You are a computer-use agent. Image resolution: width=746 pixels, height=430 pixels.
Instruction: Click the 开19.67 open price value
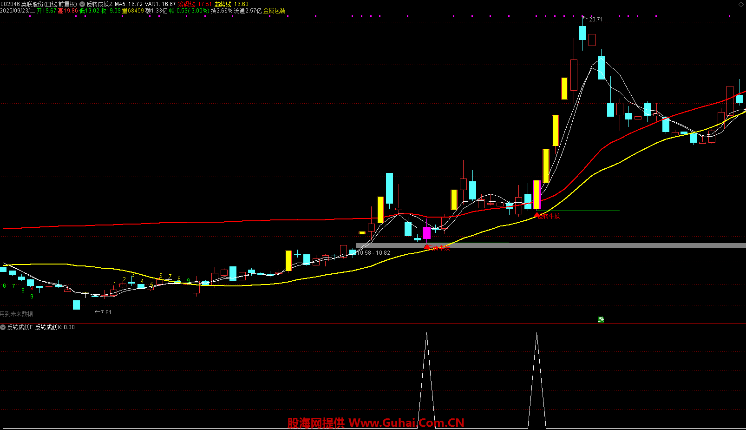pos(46,11)
